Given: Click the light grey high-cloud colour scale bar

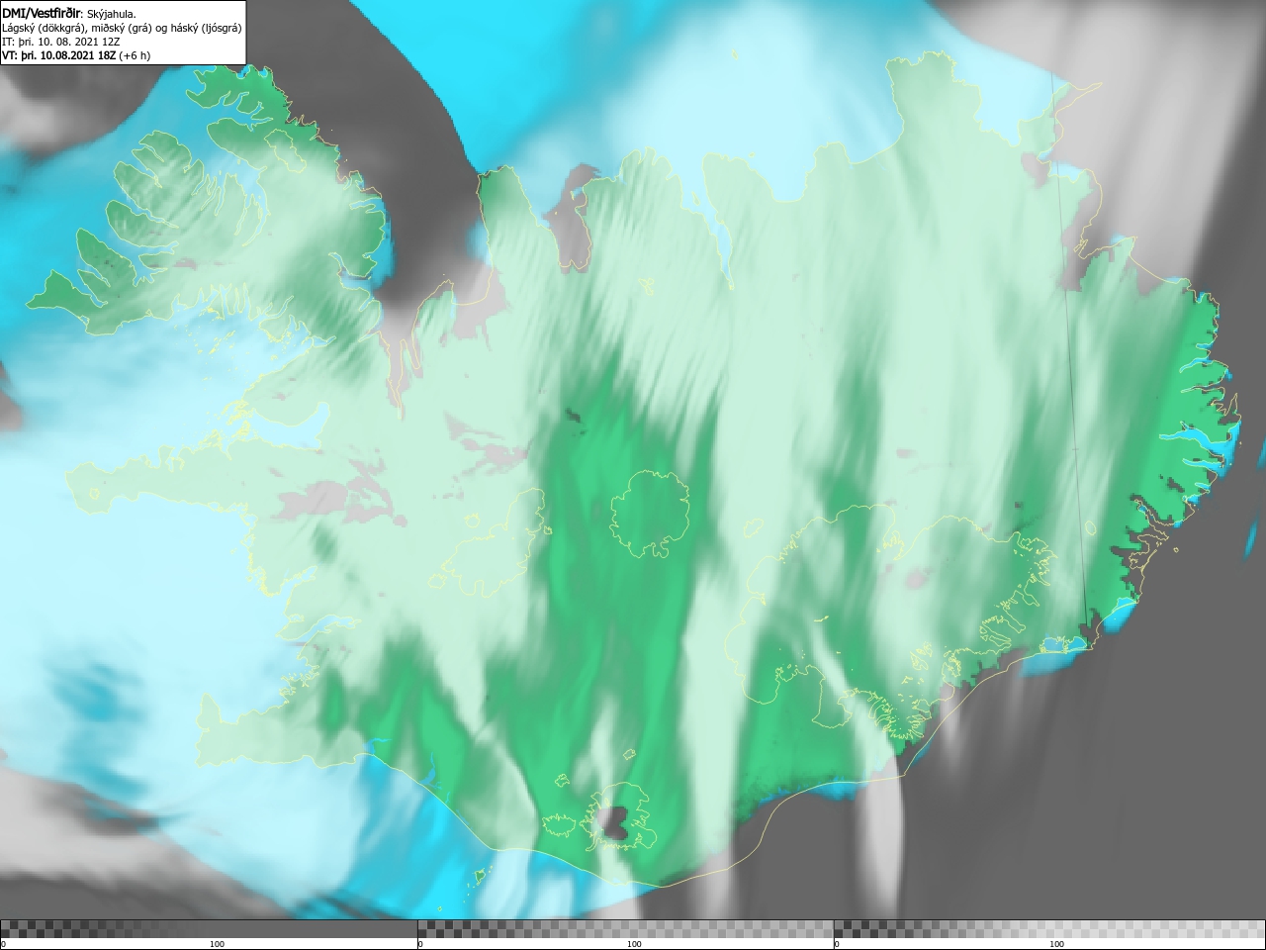Looking at the screenshot, I should click(1049, 929).
